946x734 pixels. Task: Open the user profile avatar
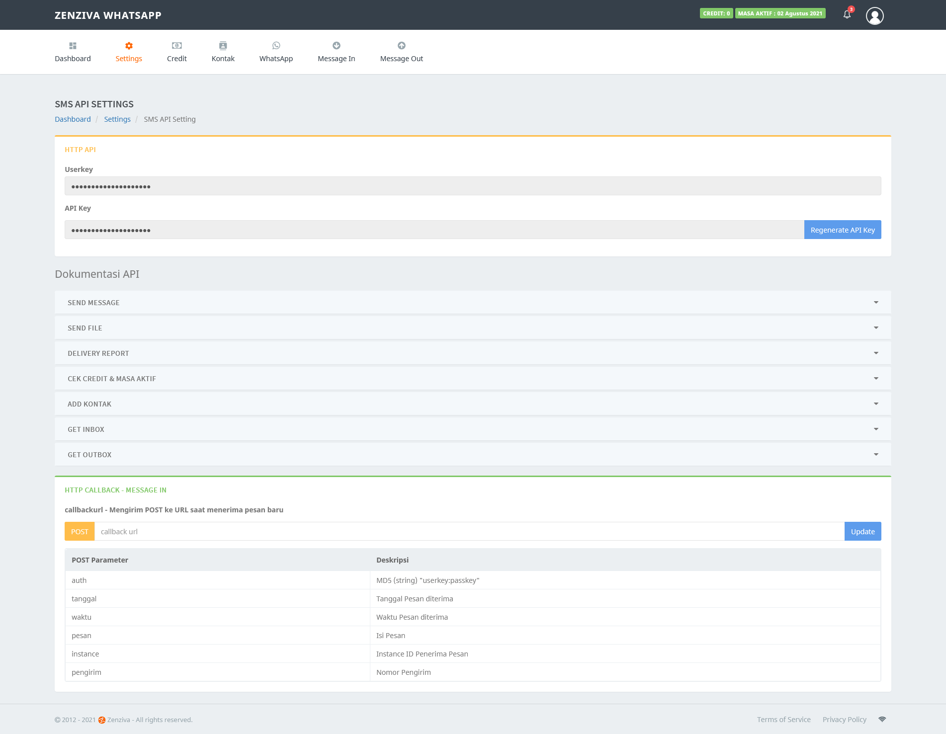875,15
